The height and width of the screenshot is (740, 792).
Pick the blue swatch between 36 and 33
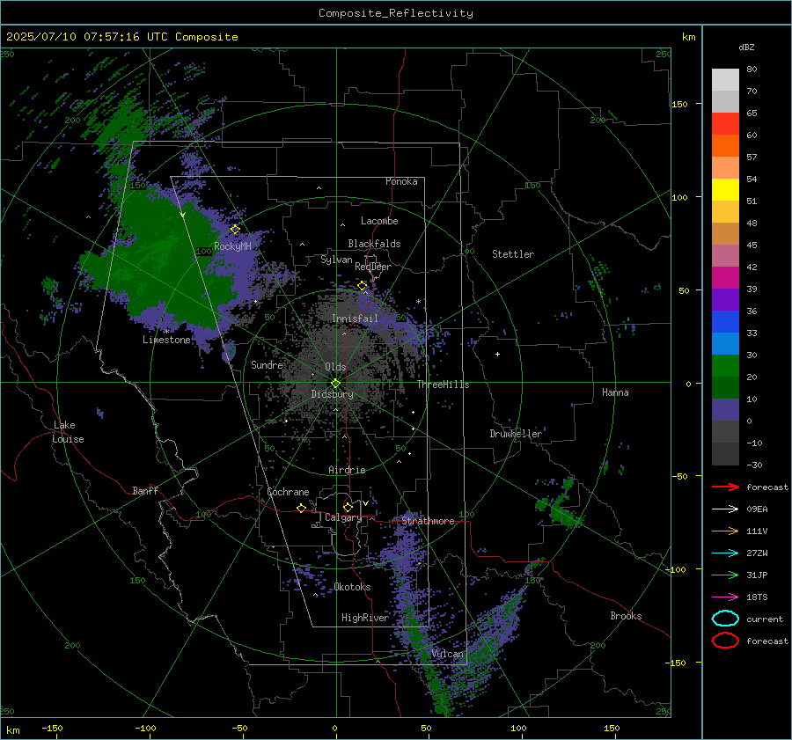pyautogui.click(x=725, y=322)
